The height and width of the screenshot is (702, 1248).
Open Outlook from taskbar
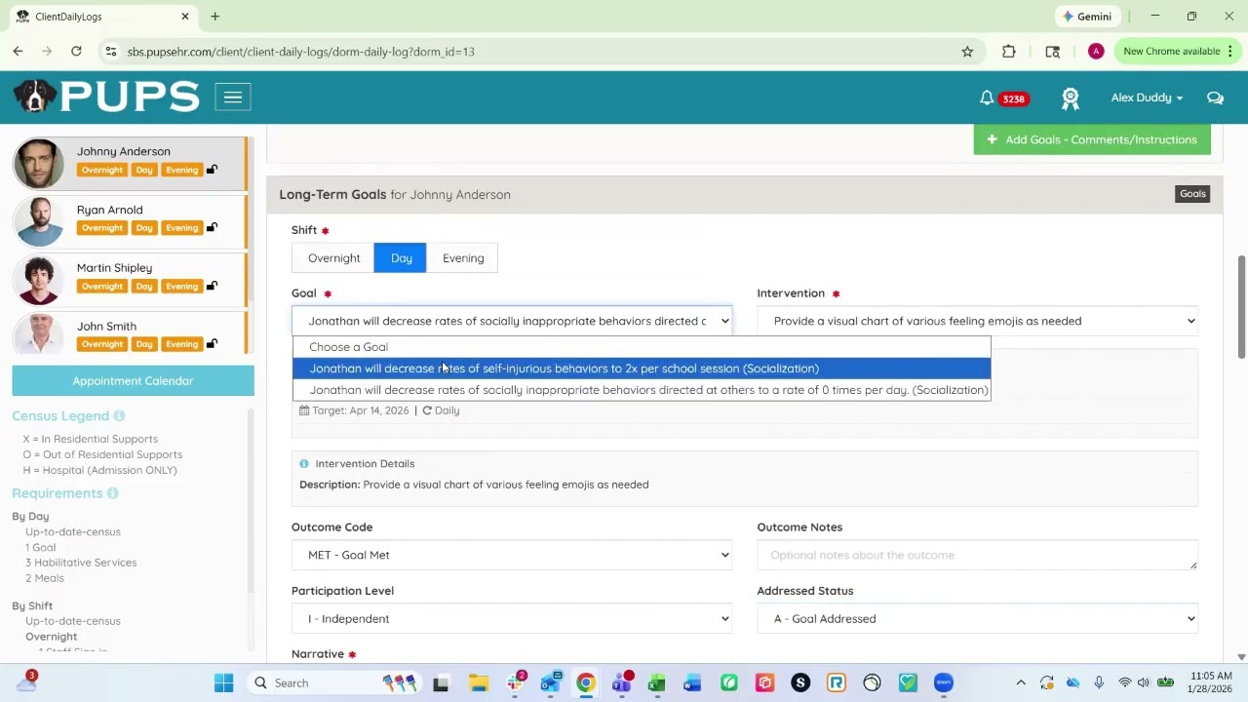[x=551, y=682]
